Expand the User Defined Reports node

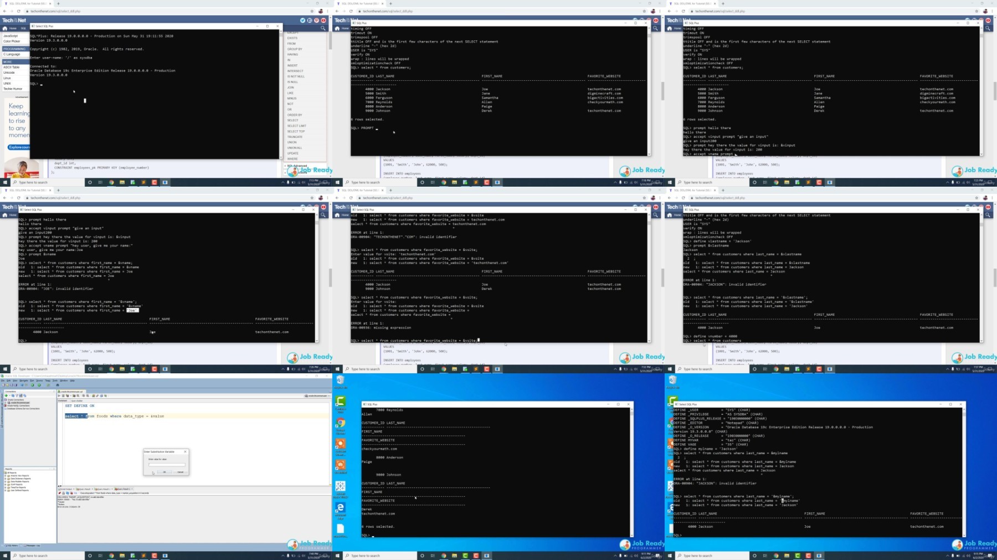click(6, 490)
